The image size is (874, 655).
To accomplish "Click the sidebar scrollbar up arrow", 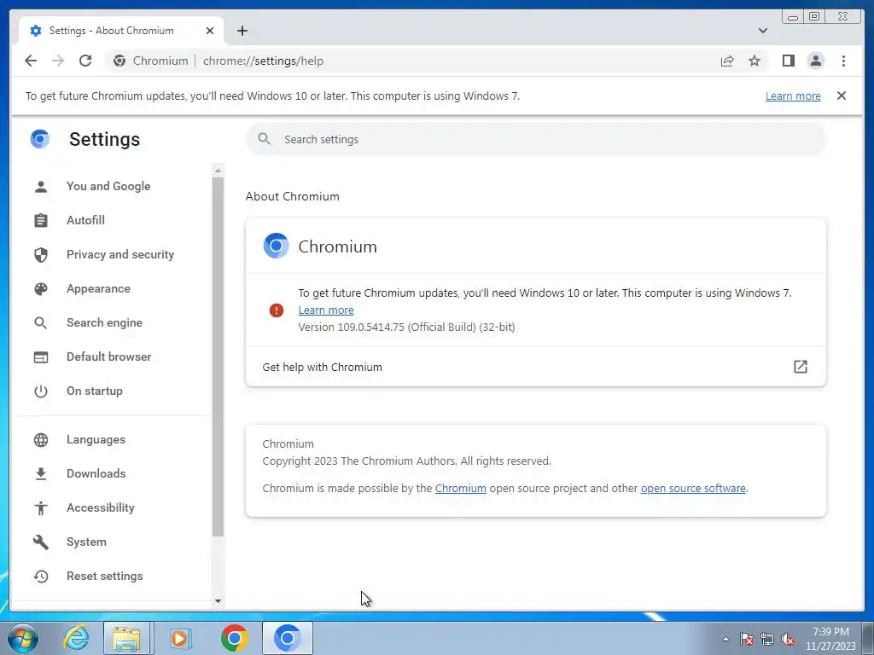I will [218, 171].
